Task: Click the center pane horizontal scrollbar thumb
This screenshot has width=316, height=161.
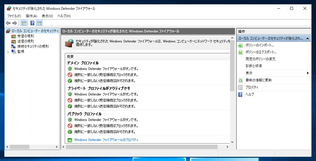Action: (x=142, y=147)
